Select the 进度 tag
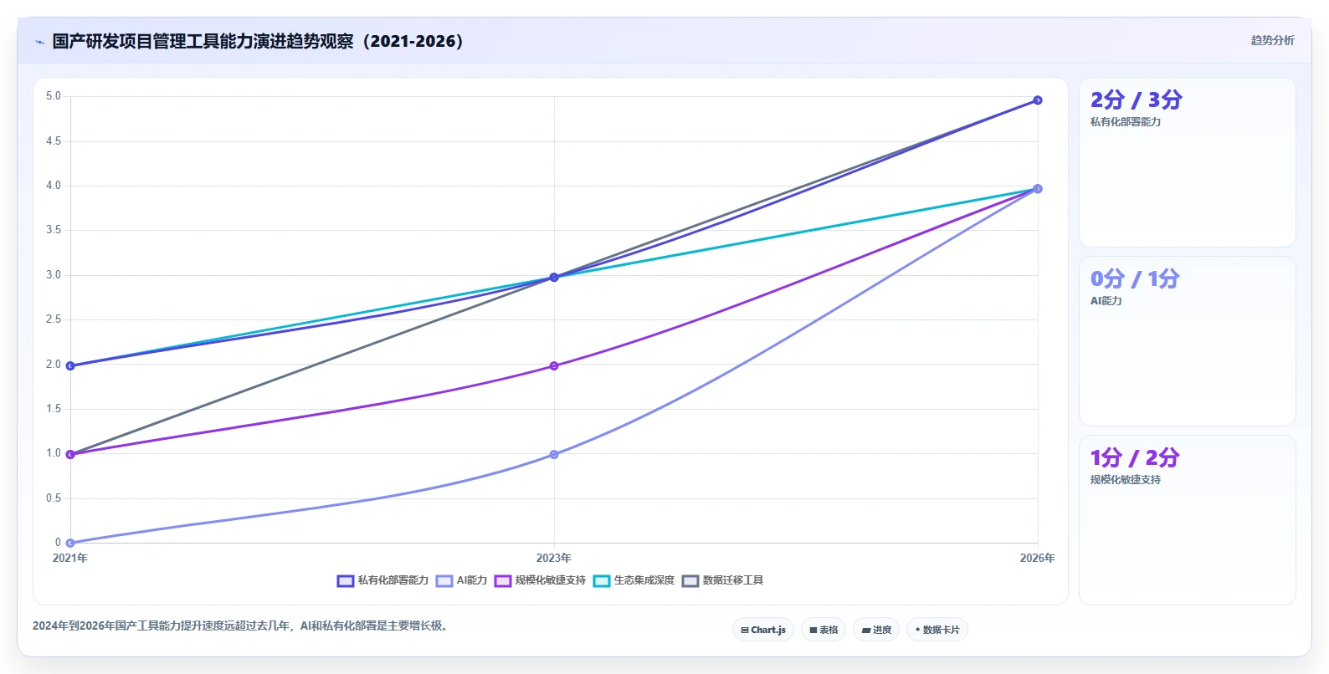The width and height of the screenshot is (1329, 674). 876,630
